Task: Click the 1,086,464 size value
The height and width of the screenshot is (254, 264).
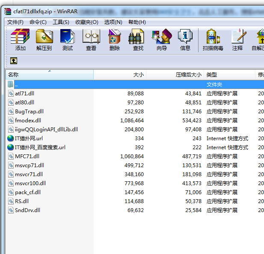Action: click(132, 121)
